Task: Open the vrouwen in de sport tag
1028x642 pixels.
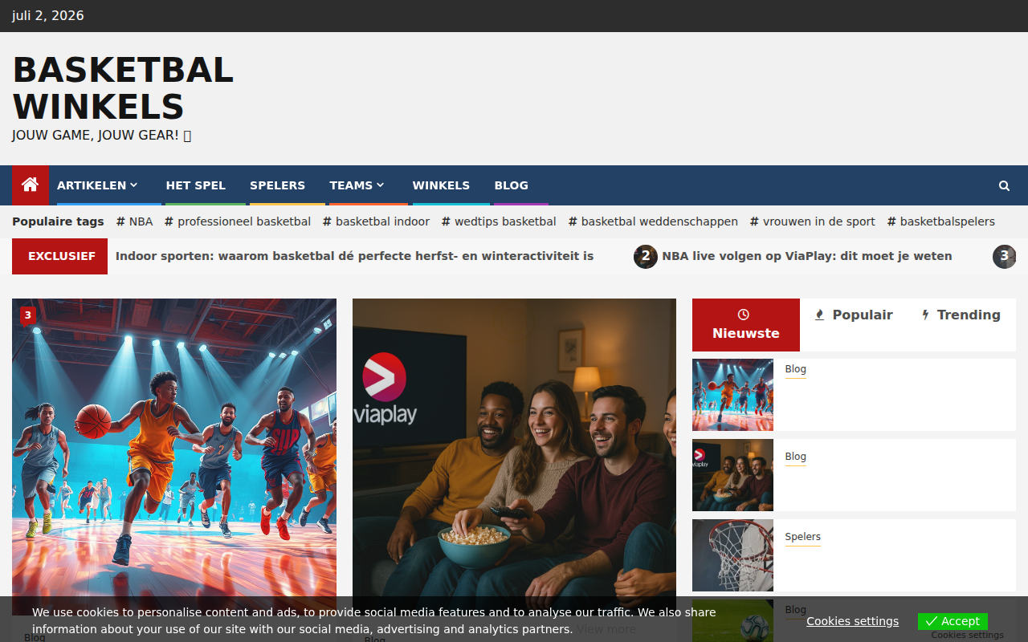Action: click(813, 221)
